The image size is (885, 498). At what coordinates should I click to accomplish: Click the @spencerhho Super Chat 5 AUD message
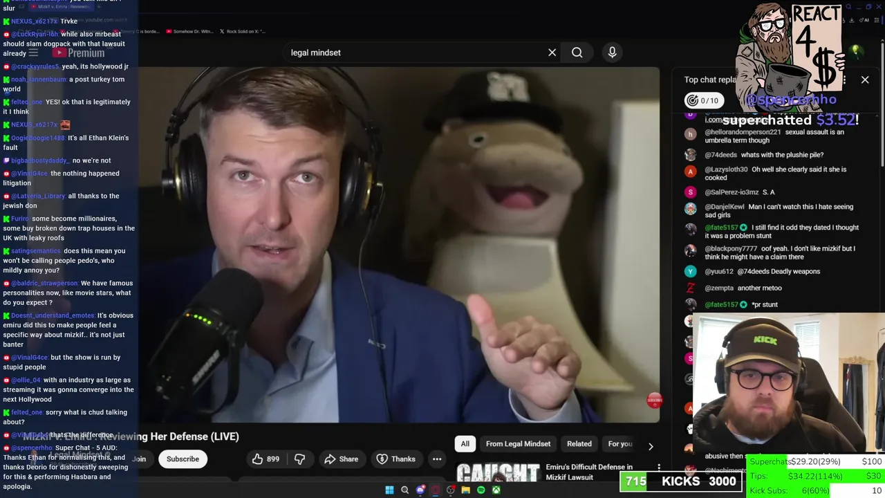pyautogui.click(x=66, y=467)
